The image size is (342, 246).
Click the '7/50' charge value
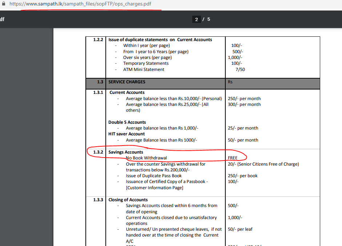pyautogui.click(x=240, y=70)
